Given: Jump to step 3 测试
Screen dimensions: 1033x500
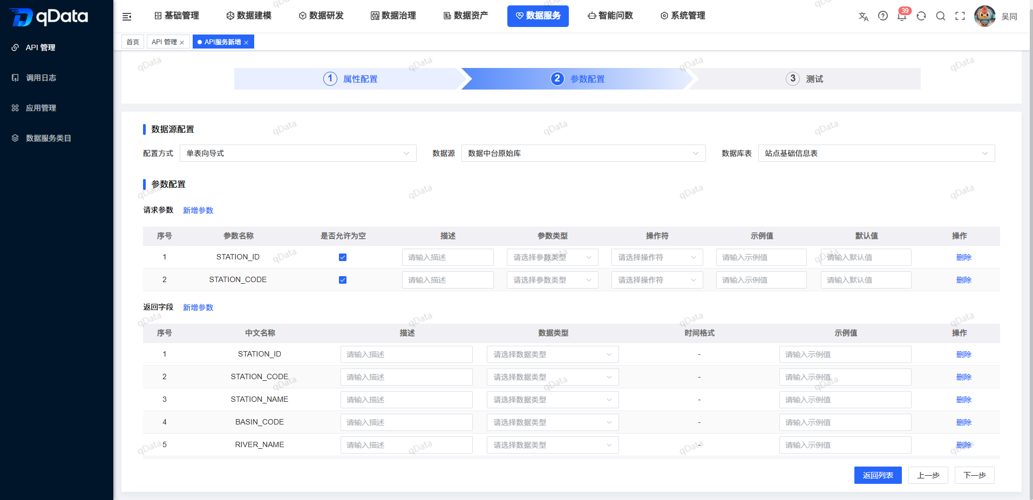Looking at the screenshot, I should 804,79.
